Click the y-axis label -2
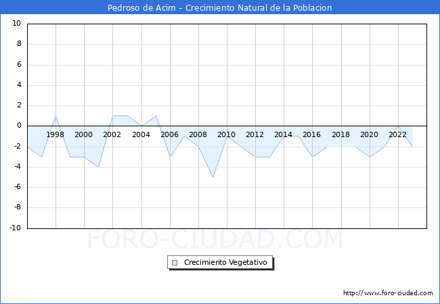 [x=18, y=146]
